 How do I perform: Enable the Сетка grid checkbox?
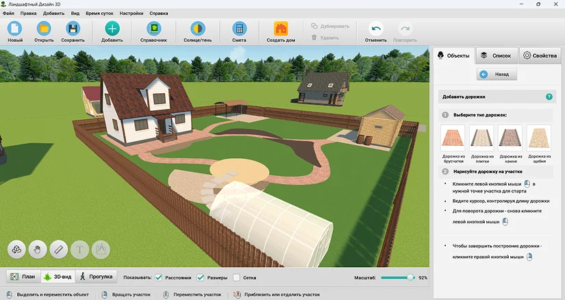(x=236, y=277)
